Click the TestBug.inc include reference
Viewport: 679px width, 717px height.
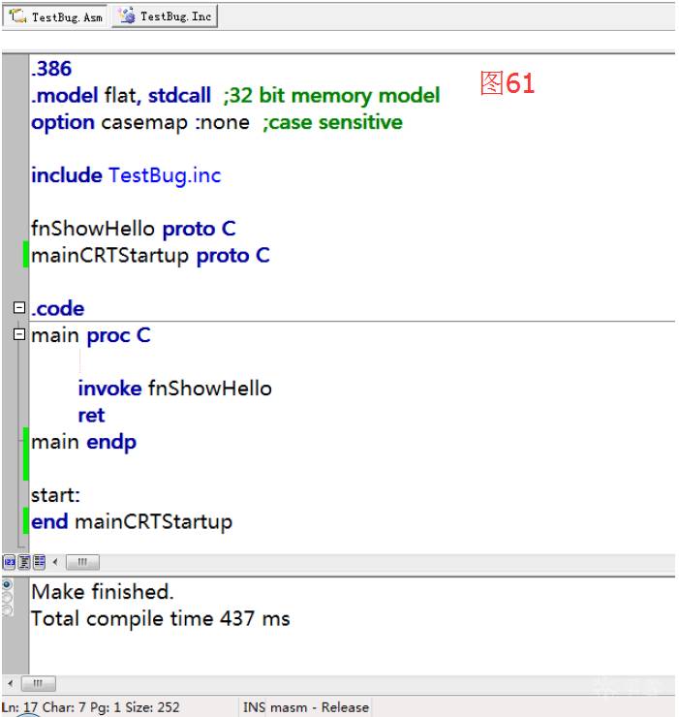tap(165, 175)
